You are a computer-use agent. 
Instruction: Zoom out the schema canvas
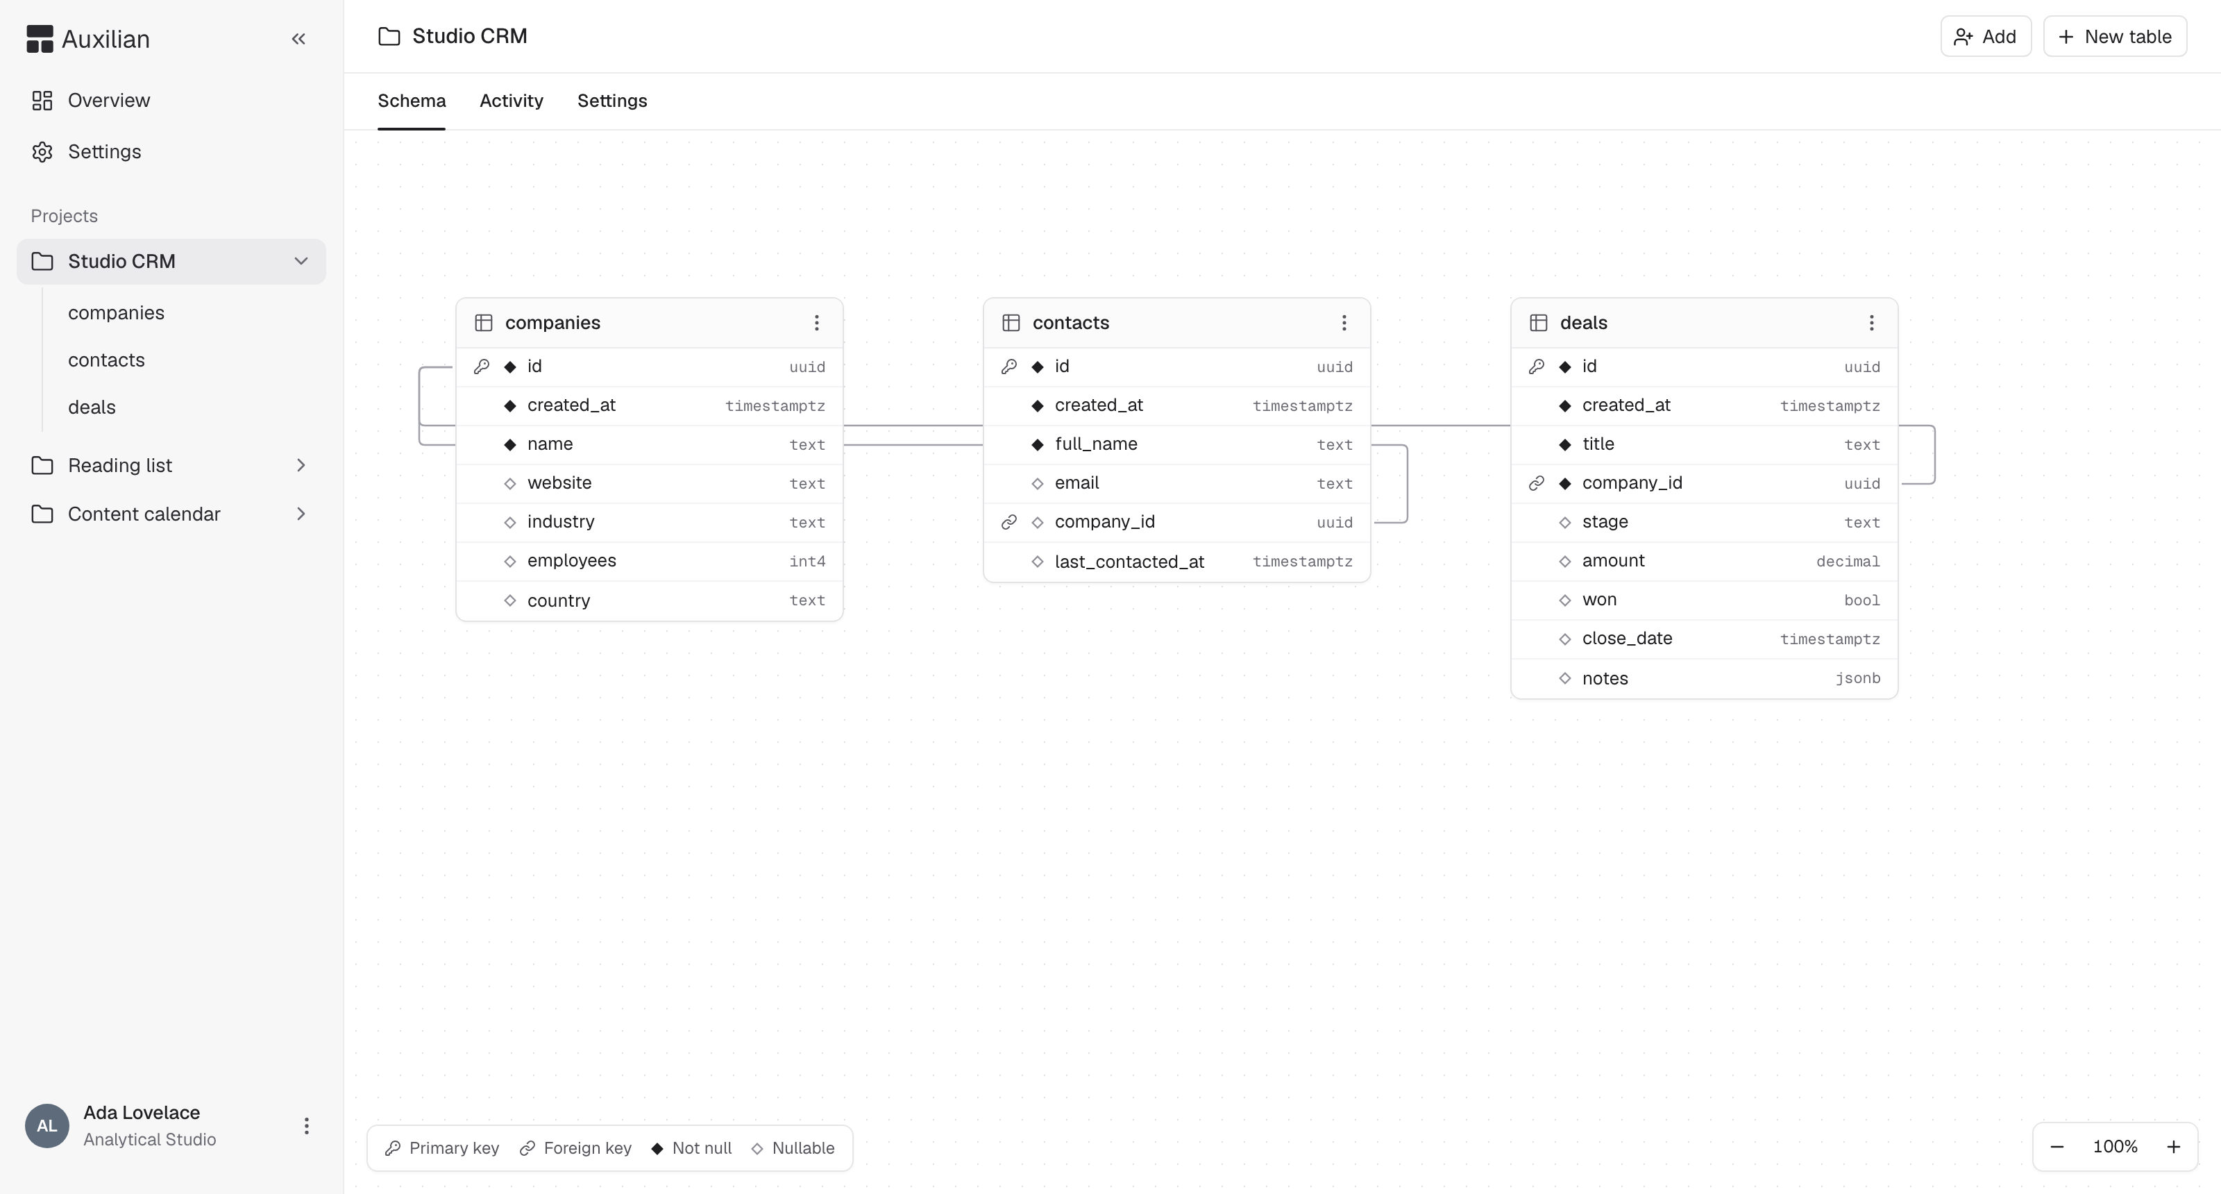coord(2057,1147)
